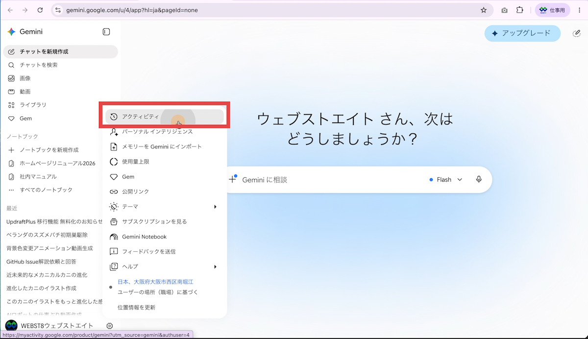Open 公開リンク menu entry
588x339 pixels.
point(165,192)
